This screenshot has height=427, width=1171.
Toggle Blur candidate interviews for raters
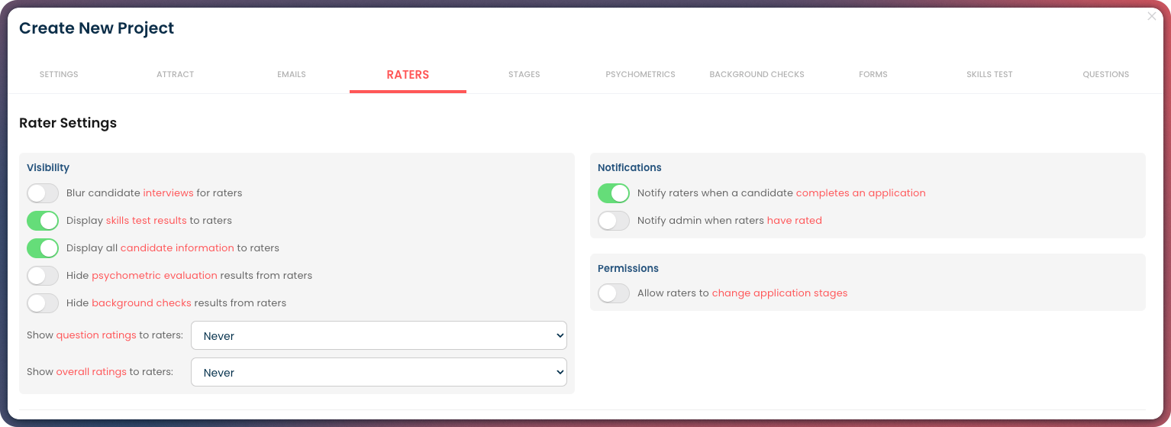coord(43,193)
